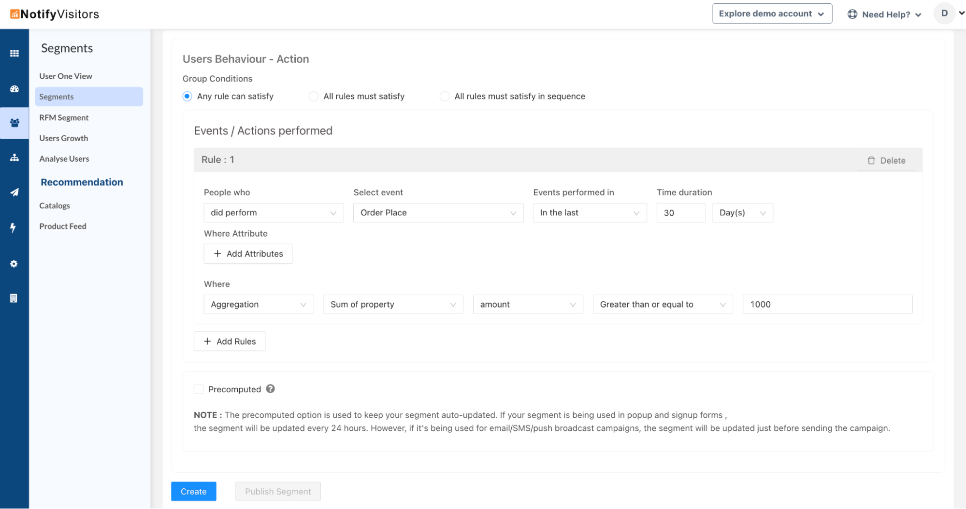Click the Precomputed help question mark icon
This screenshot has width=966, height=509.
pos(270,389)
